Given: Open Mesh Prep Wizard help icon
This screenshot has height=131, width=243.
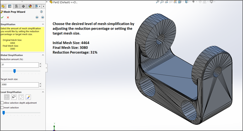Looking at the screenshot, I should [42, 12].
